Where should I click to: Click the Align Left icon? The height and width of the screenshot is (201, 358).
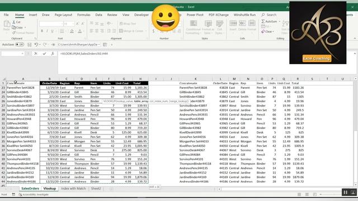(92, 31)
